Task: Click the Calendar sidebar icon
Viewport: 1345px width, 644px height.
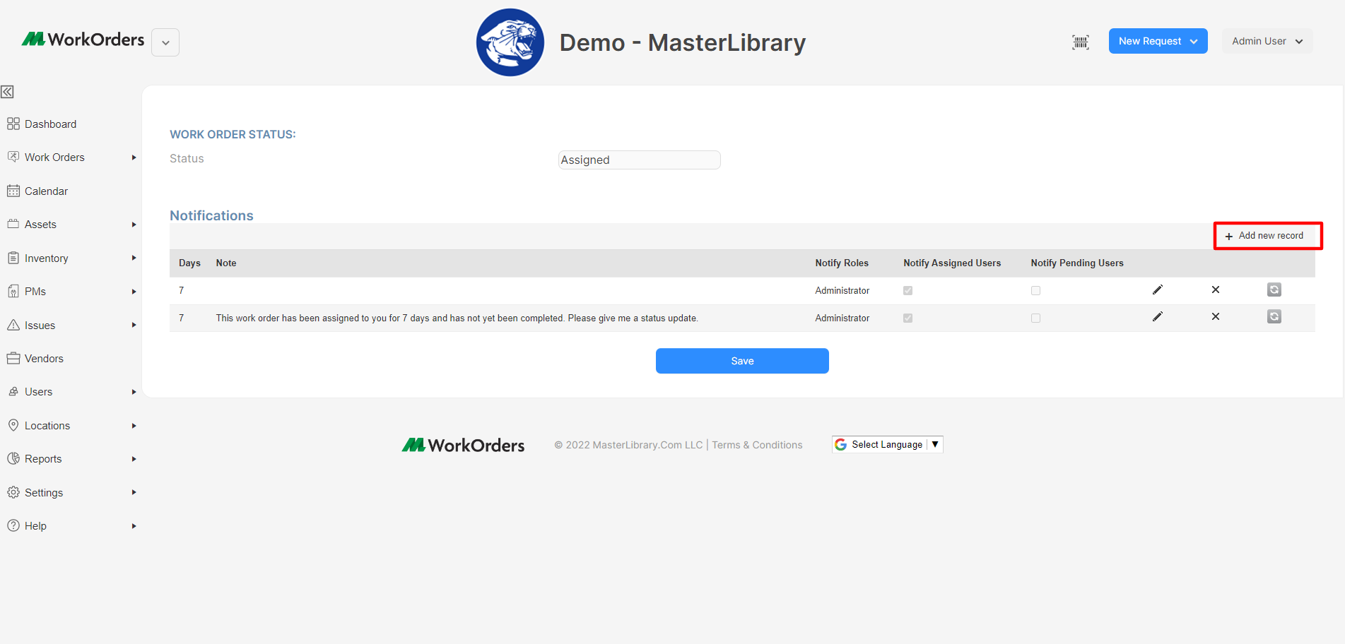Action: 13,191
